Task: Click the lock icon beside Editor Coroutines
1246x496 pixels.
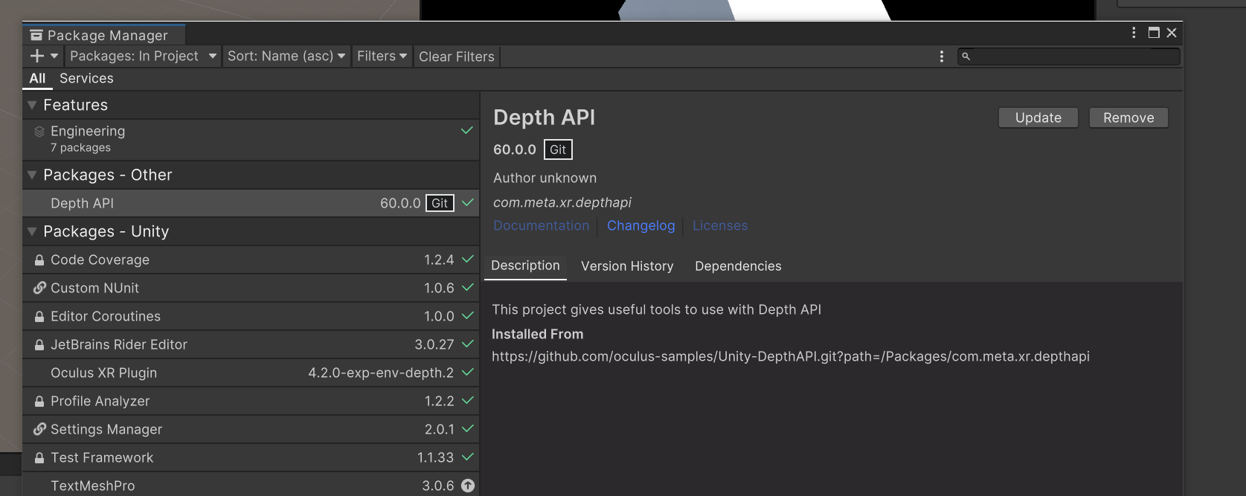Action: [x=39, y=317]
